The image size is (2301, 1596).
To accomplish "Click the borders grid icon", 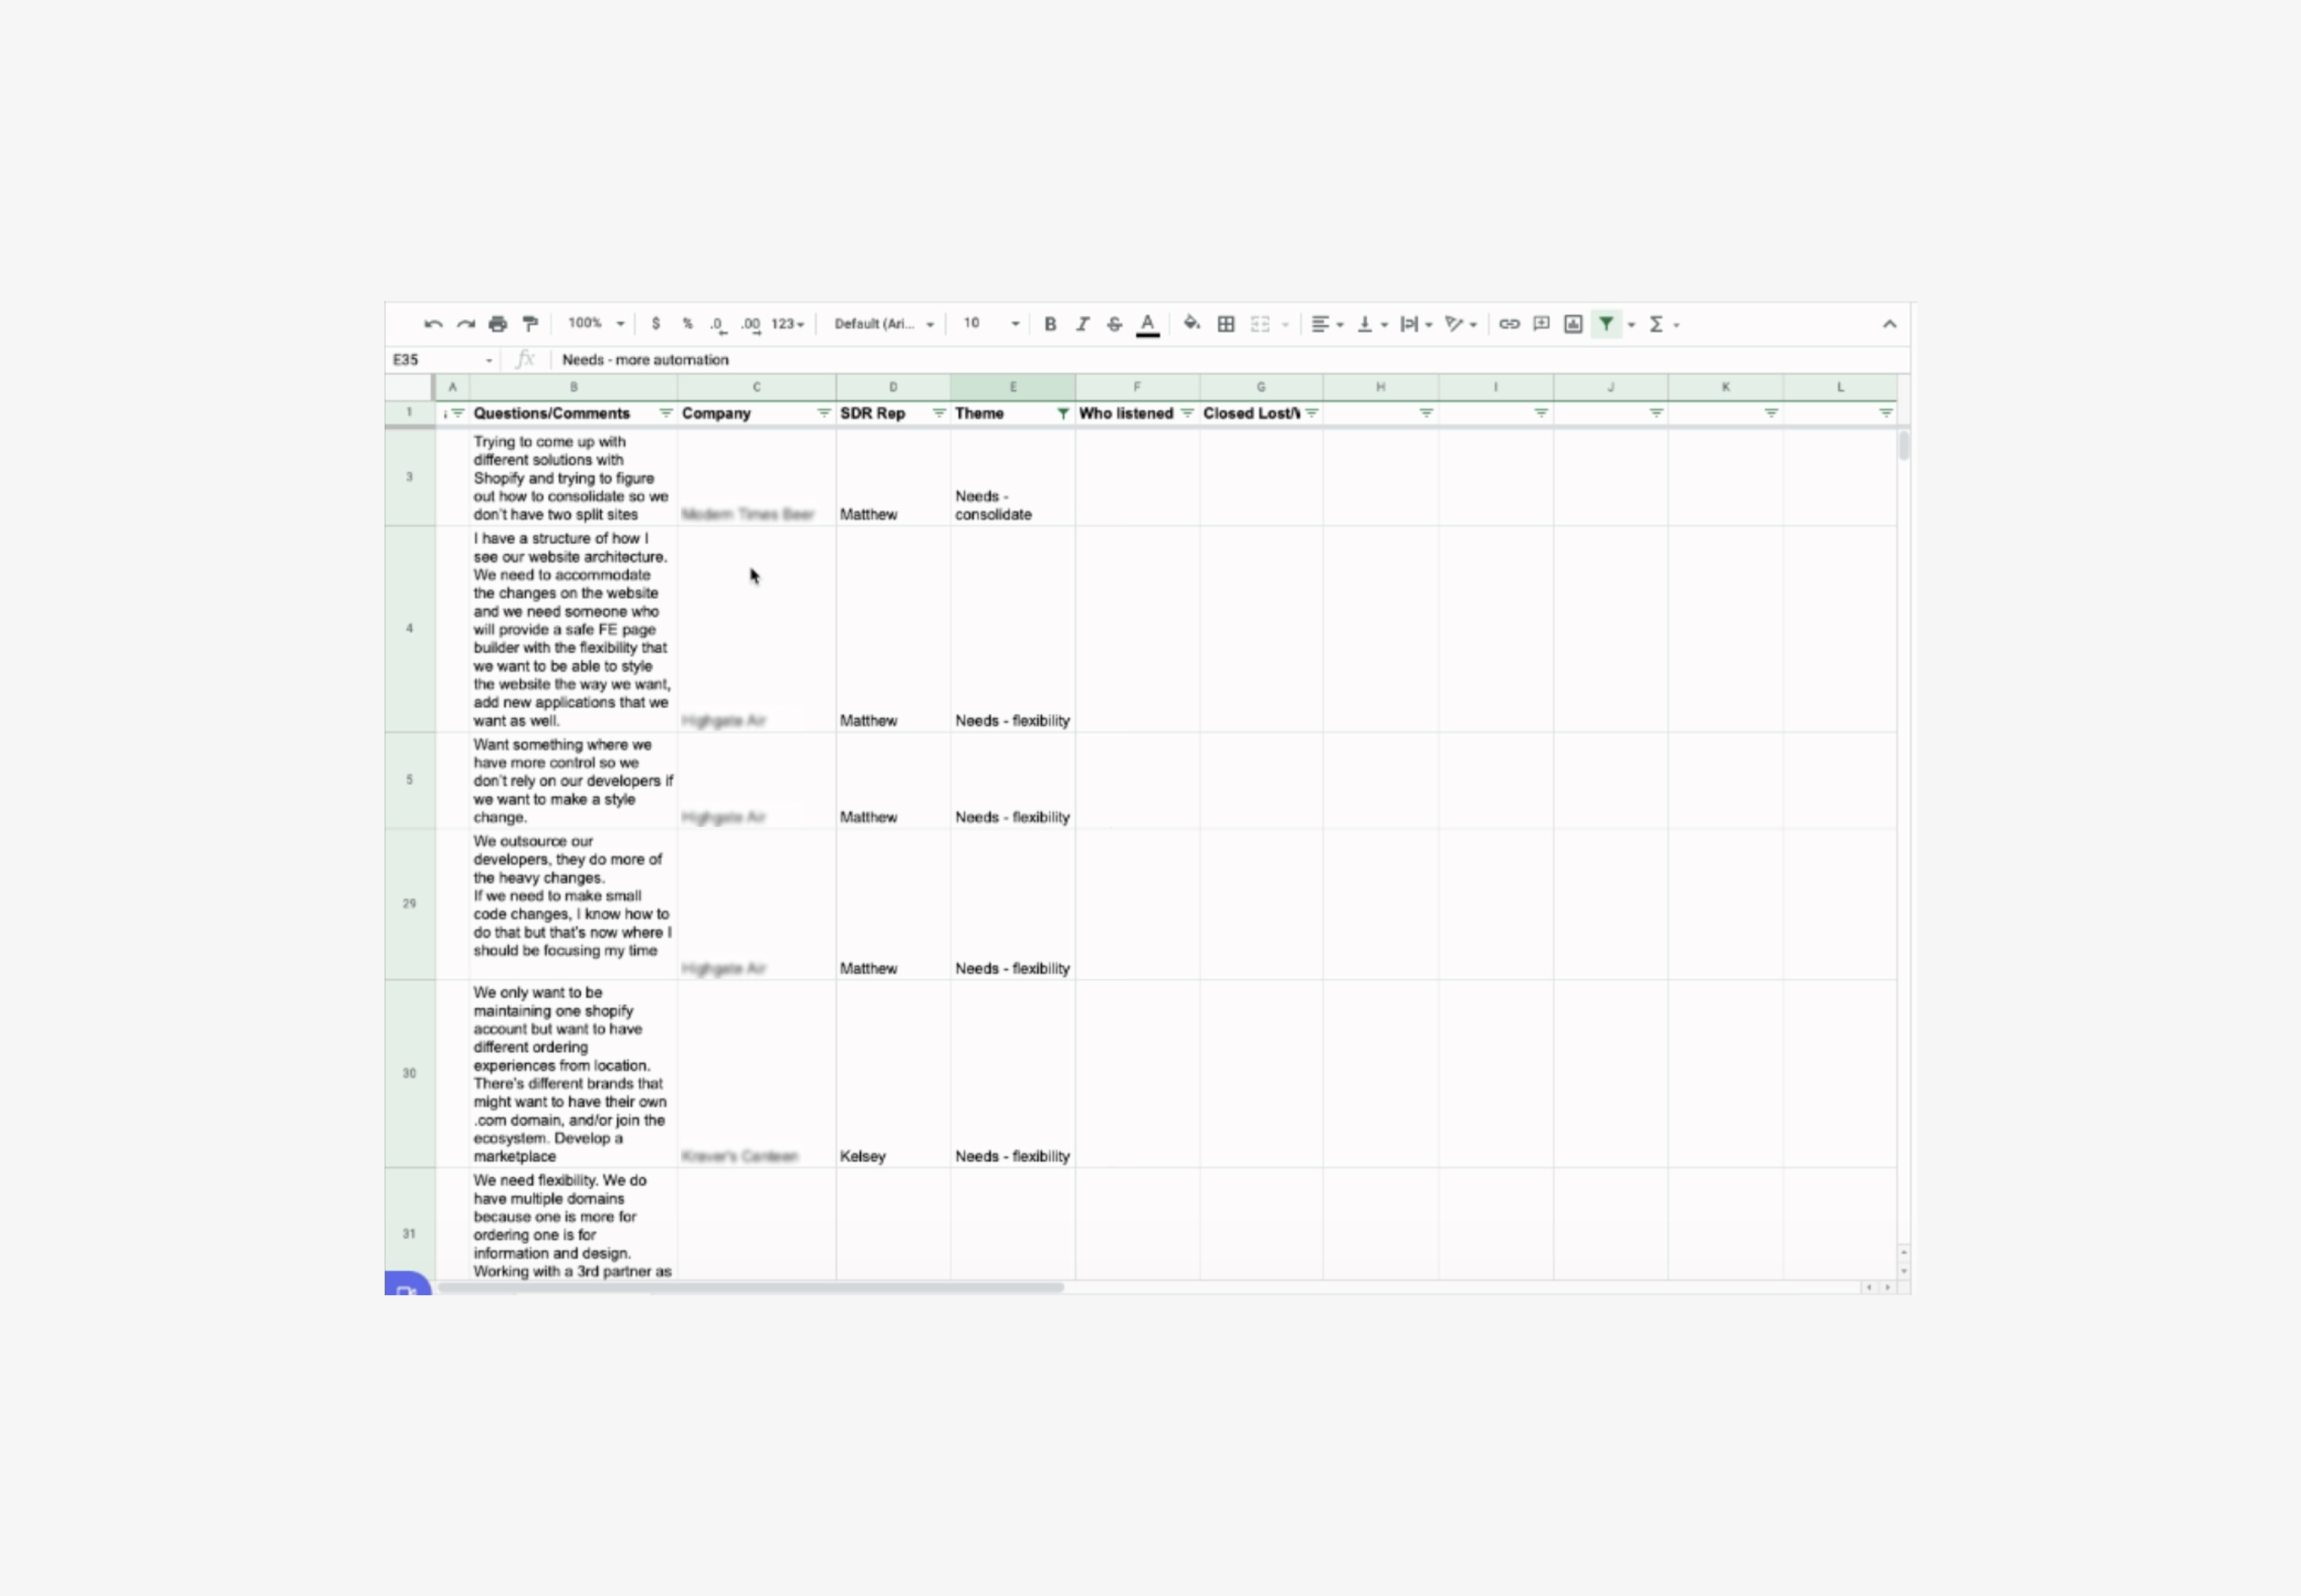I will click(x=1226, y=324).
